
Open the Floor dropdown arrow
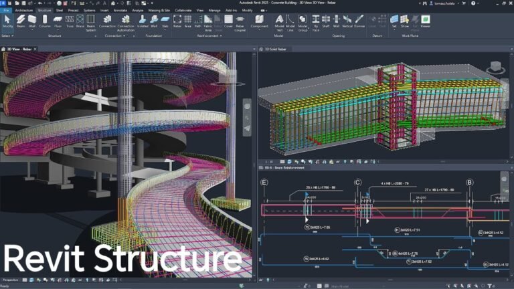(58, 29)
